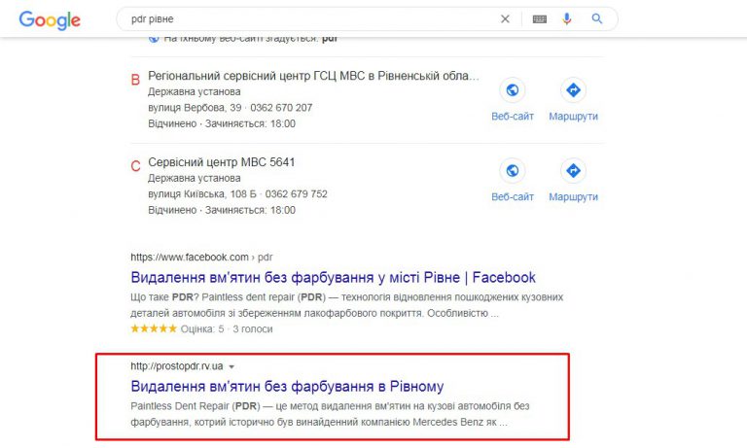Click into the search box with pdr рівне
The width and height of the screenshot is (747, 448).
[x=309, y=19]
